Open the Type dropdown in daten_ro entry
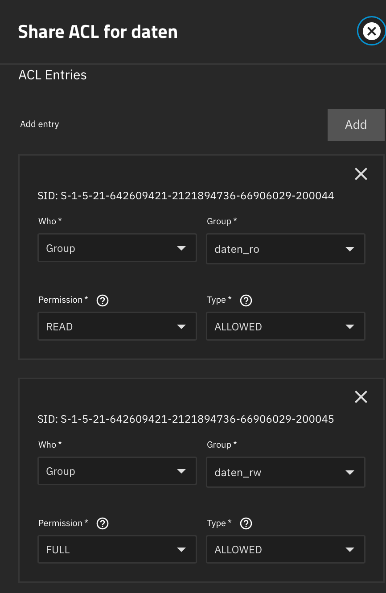 [286, 326]
